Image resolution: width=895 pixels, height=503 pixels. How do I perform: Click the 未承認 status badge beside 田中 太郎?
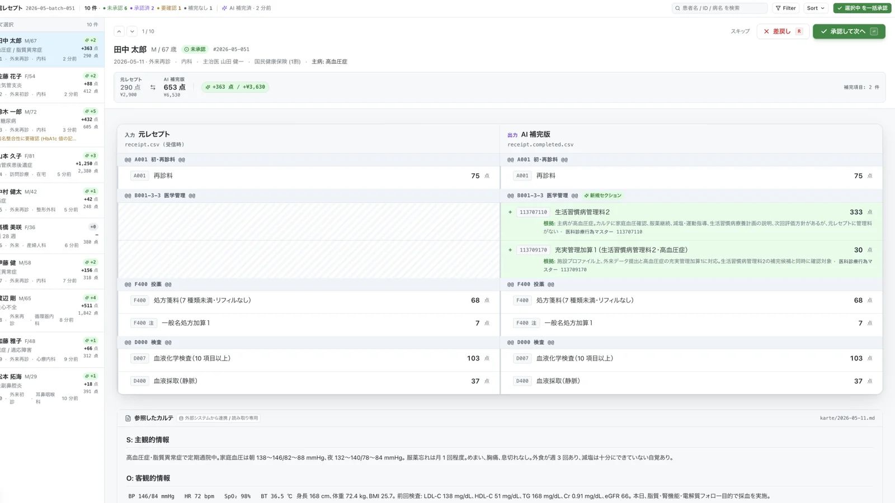195,49
